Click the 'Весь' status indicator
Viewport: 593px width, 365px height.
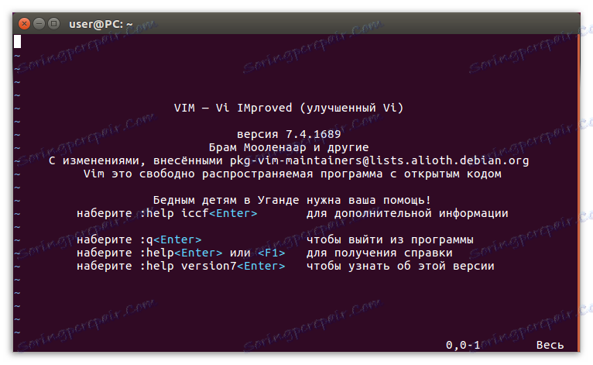(x=550, y=345)
